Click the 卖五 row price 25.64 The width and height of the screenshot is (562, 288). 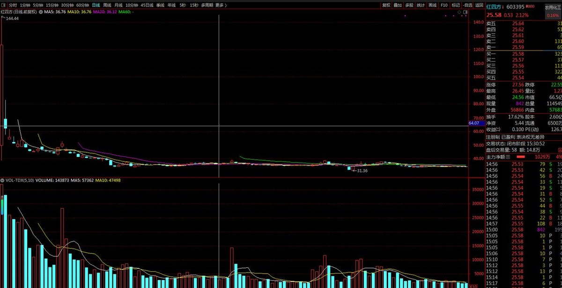point(518,23)
